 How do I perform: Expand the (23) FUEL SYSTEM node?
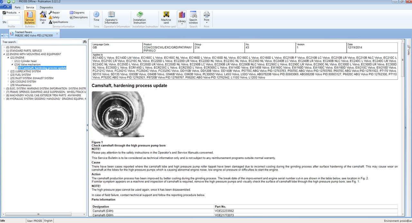click(x=8, y=75)
